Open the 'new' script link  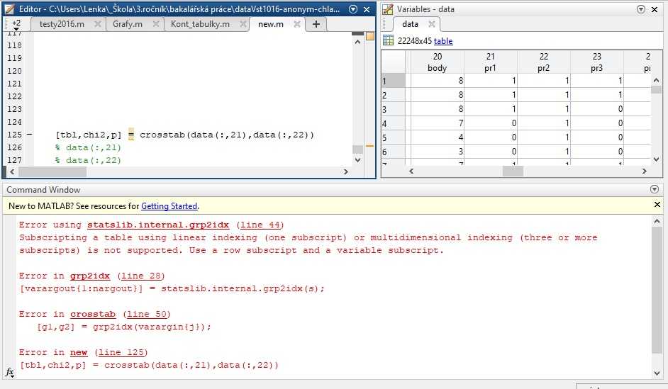[79, 352]
